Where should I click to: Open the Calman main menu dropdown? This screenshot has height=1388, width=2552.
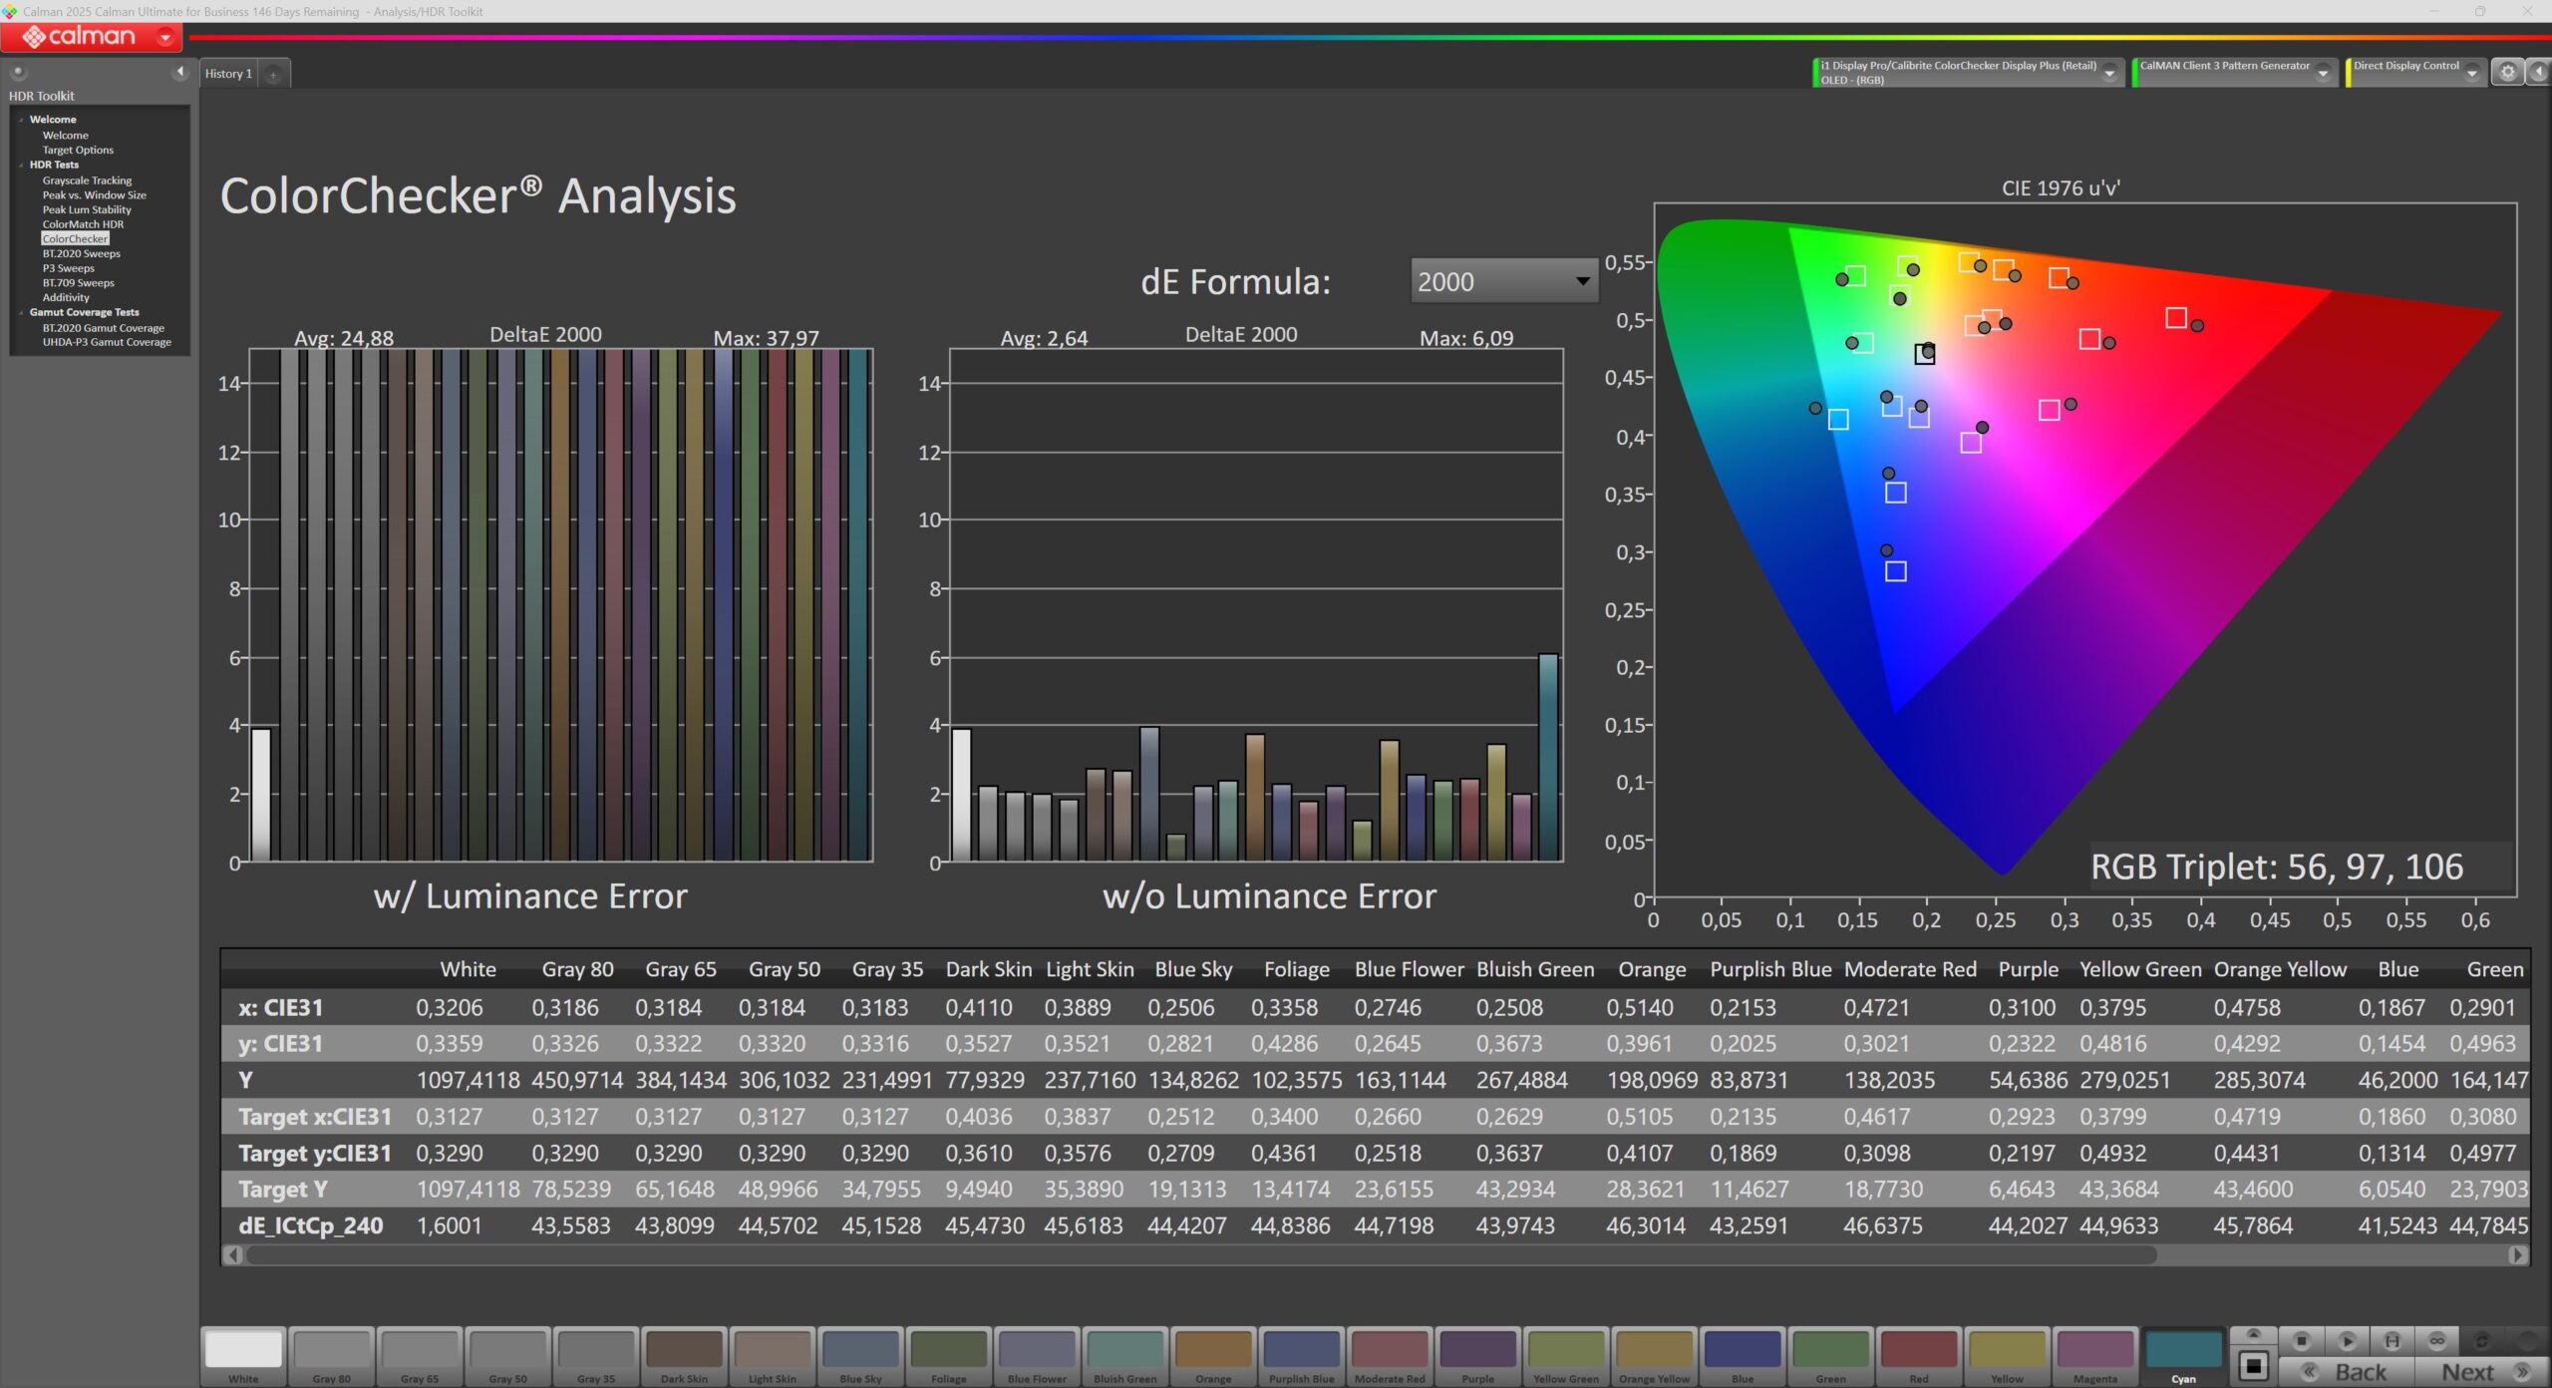[x=165, y=37]
